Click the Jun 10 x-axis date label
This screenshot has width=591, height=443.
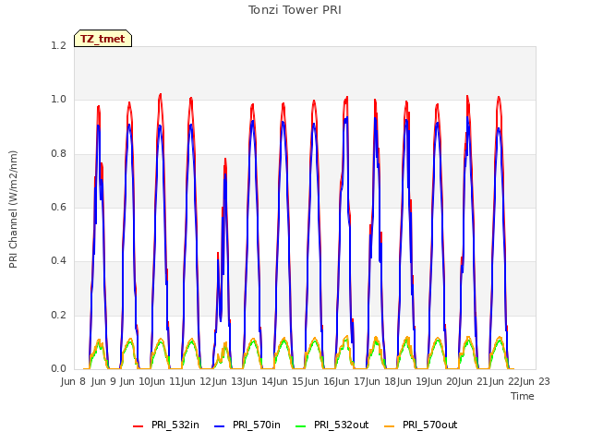click(x=135, y=381)
